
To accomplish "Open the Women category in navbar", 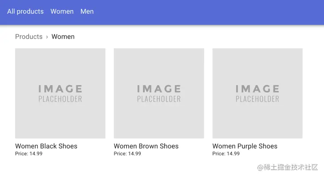I will [62, 12].
